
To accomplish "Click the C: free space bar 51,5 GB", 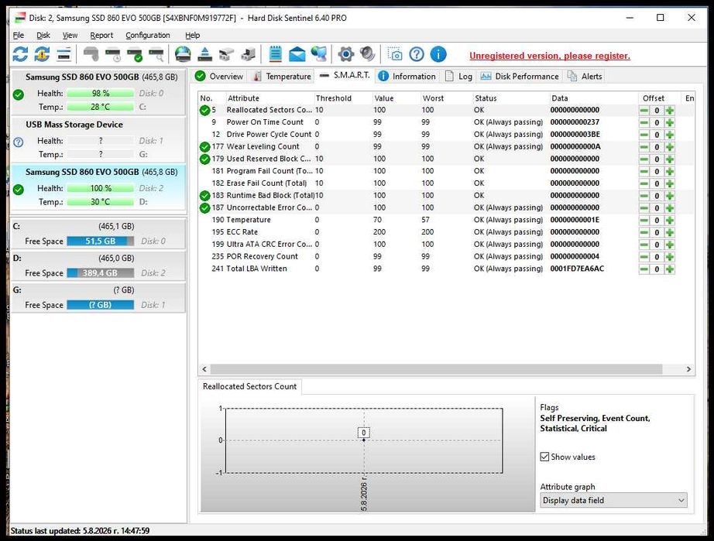I will point(100,241).
